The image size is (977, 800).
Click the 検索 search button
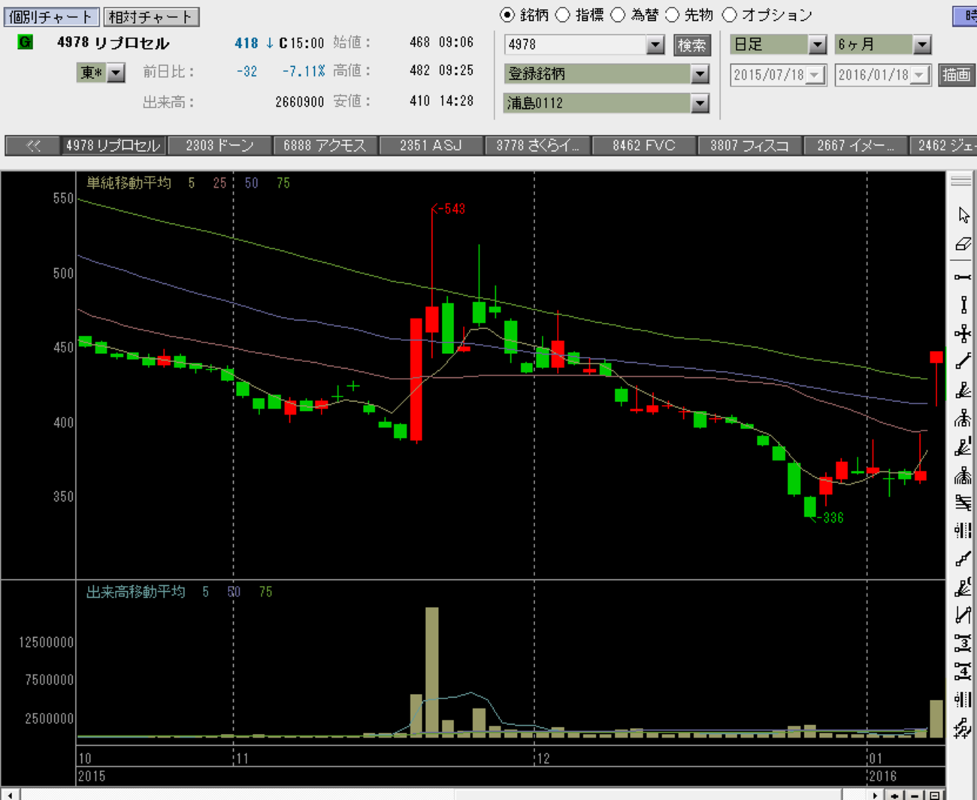point(692,45)
